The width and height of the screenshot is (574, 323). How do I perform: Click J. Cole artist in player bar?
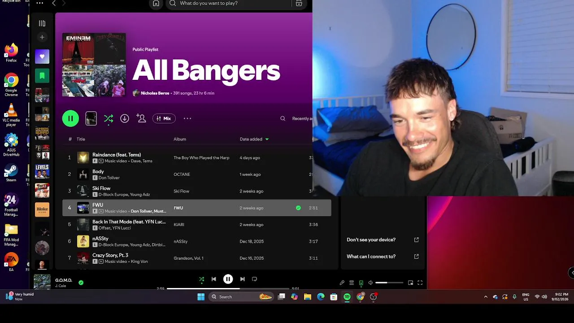coord(61,286)
